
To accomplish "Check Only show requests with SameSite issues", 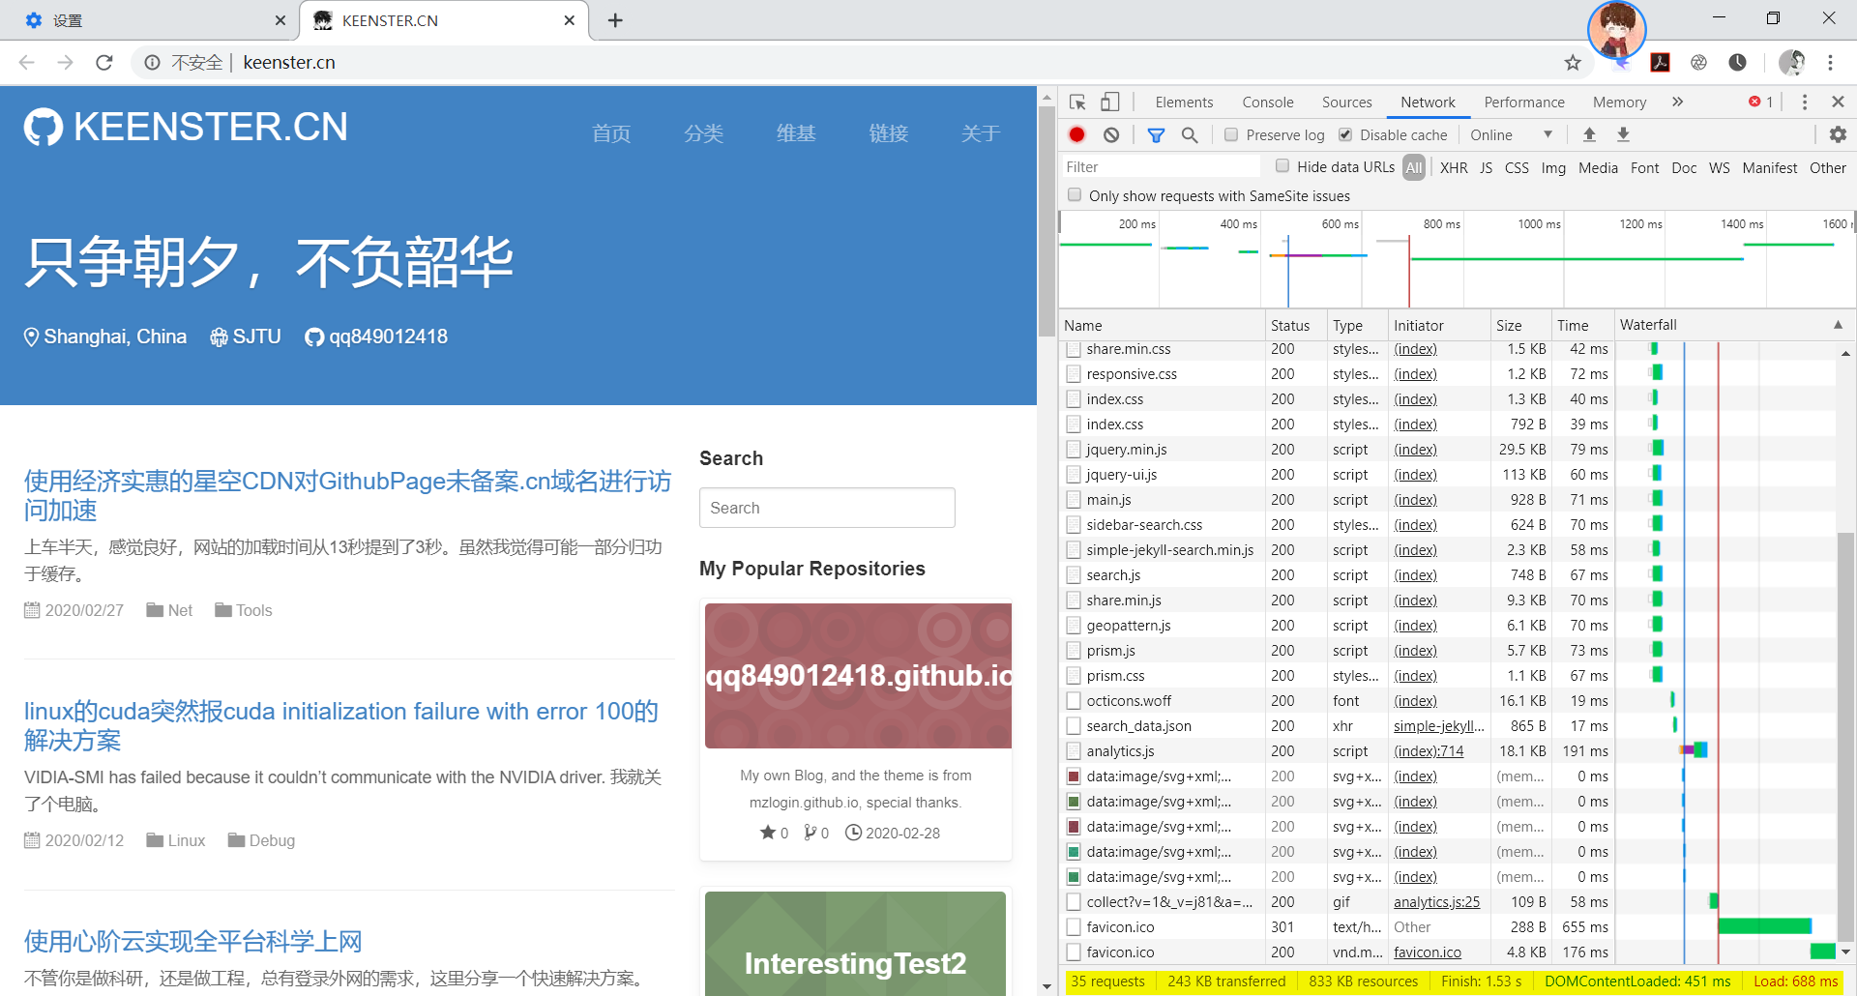I will pyautogui.click(x=1075, y=195).
